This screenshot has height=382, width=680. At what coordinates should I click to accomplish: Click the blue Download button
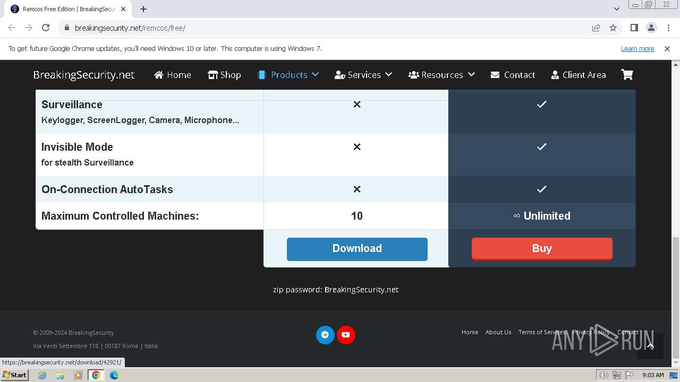click(357, 249)
